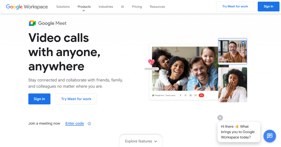Image resolution: width=281 pixels, height=147 pixels.
Task: Click the video tile of woman blowing kiss
Action: 233,85
